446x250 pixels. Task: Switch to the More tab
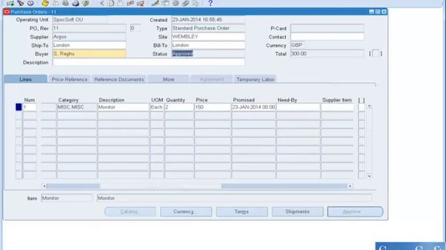pos(169,79)
